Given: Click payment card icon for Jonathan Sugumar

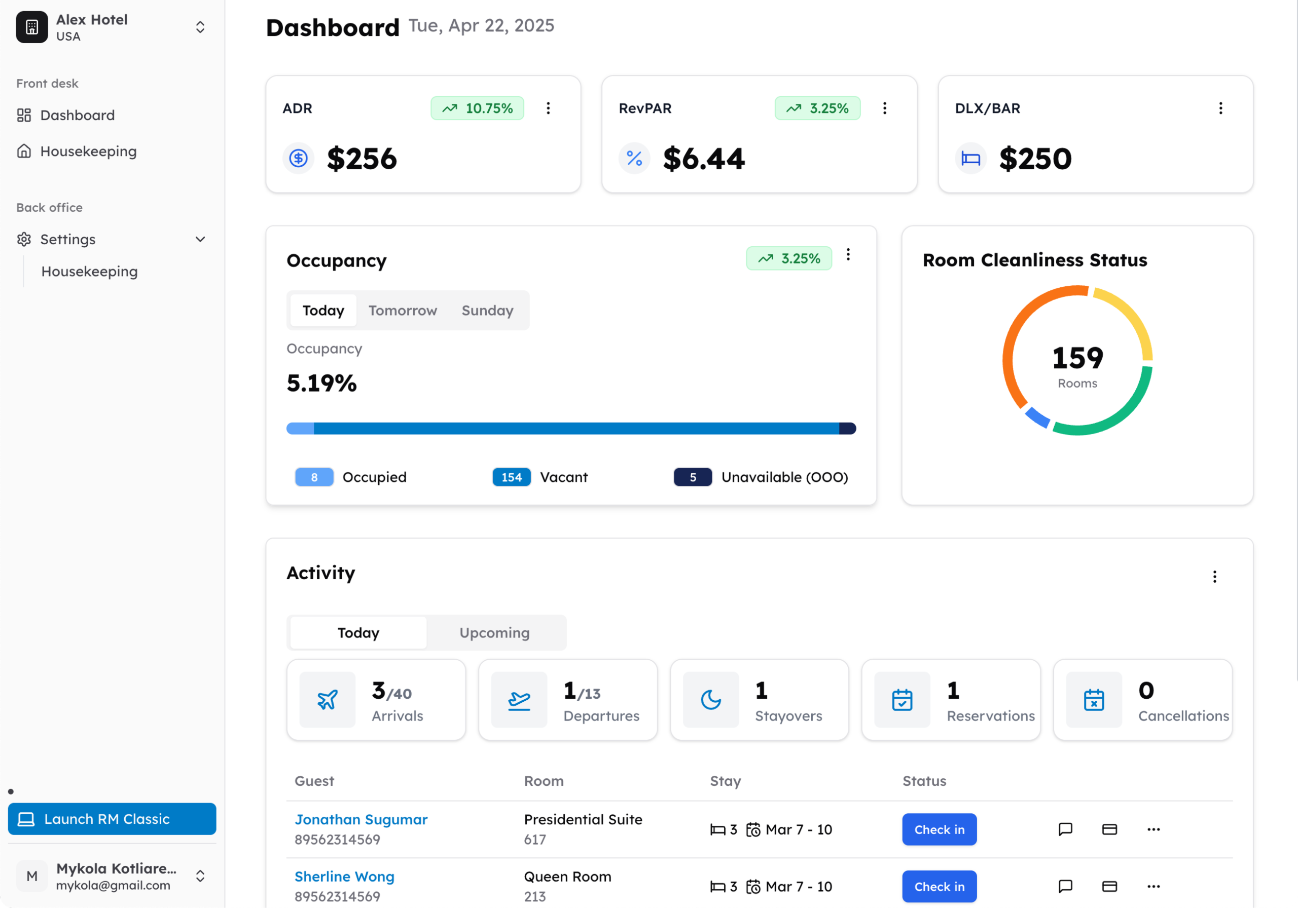Looking at the screenshot, I should [1109, 829].
